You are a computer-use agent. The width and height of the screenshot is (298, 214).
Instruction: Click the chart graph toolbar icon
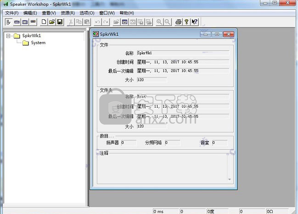click(x=133, y=22)
